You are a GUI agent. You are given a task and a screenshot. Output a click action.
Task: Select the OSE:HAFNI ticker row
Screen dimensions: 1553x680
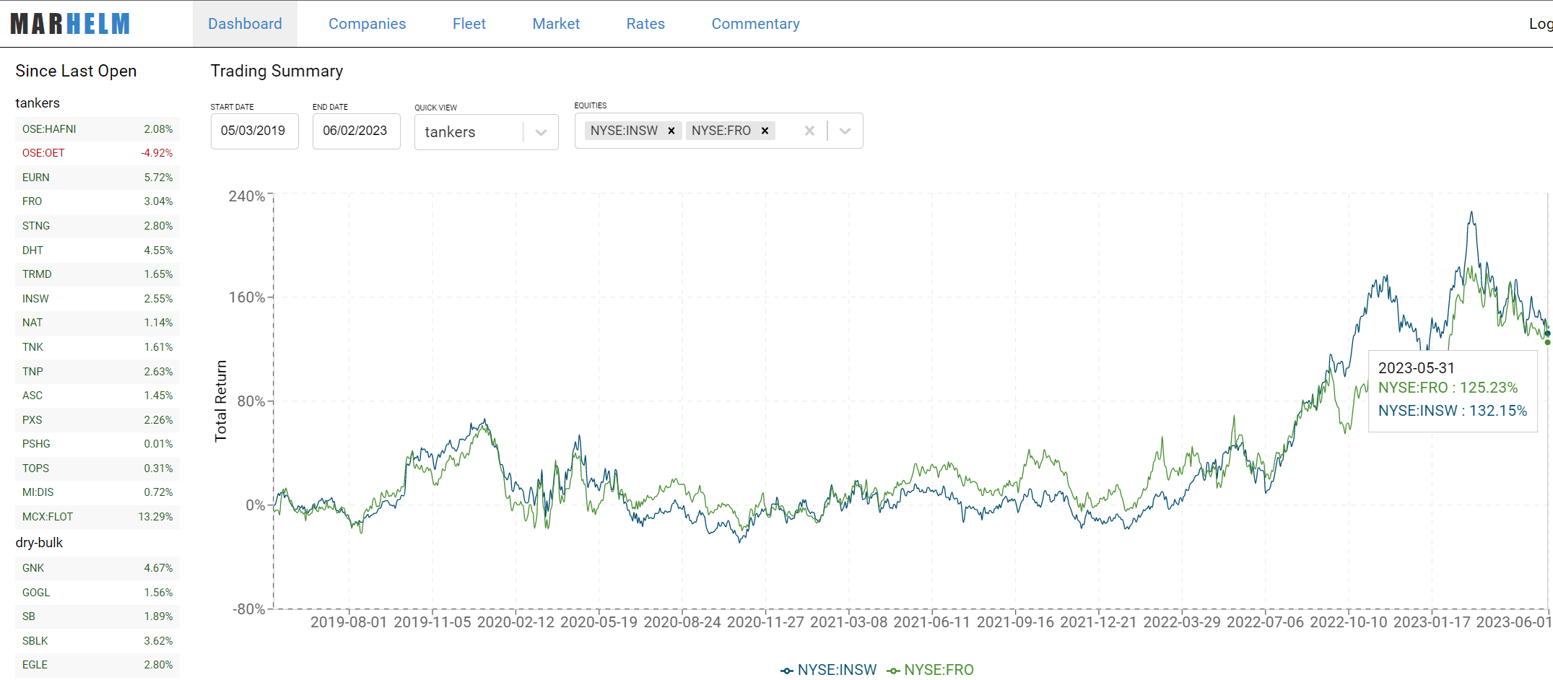click(97, 129)
